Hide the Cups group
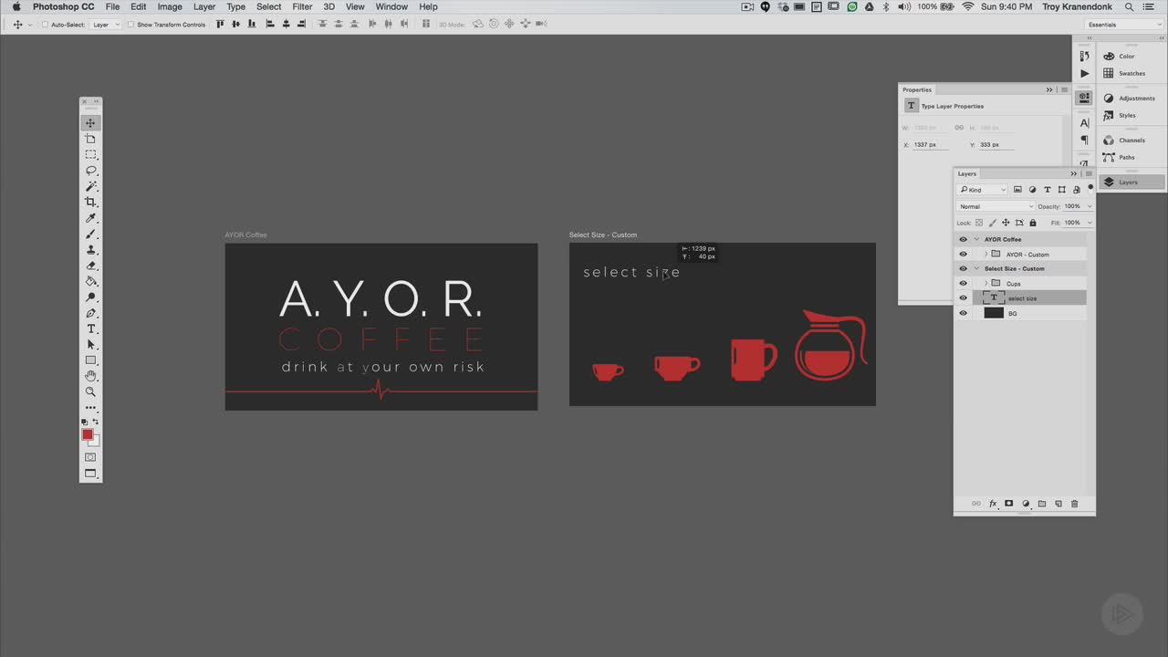Image resolution: width=1168 pixels, height=657 pixels. 963,283
